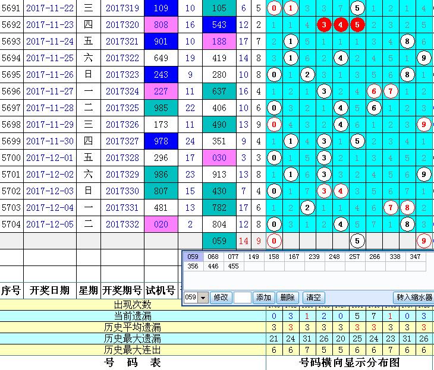This screenshot has width=434, height=370.
Task: Click white circled 5 in the 059 prediction row
Action: click(x=357, y=241)
